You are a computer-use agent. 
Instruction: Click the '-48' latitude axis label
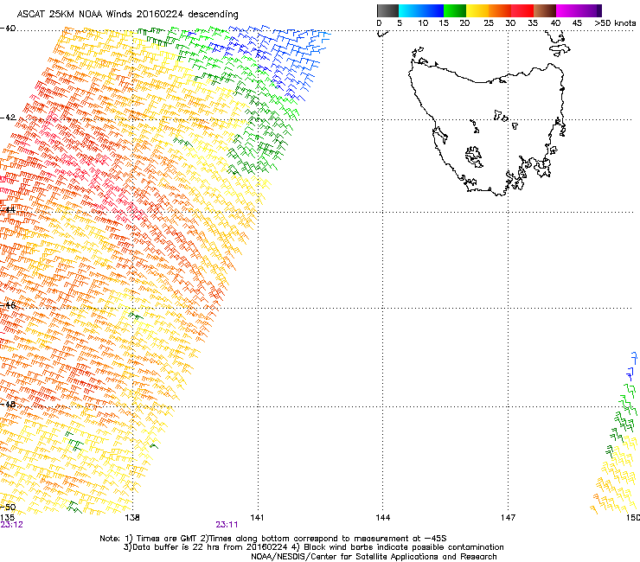click(8, 404)
